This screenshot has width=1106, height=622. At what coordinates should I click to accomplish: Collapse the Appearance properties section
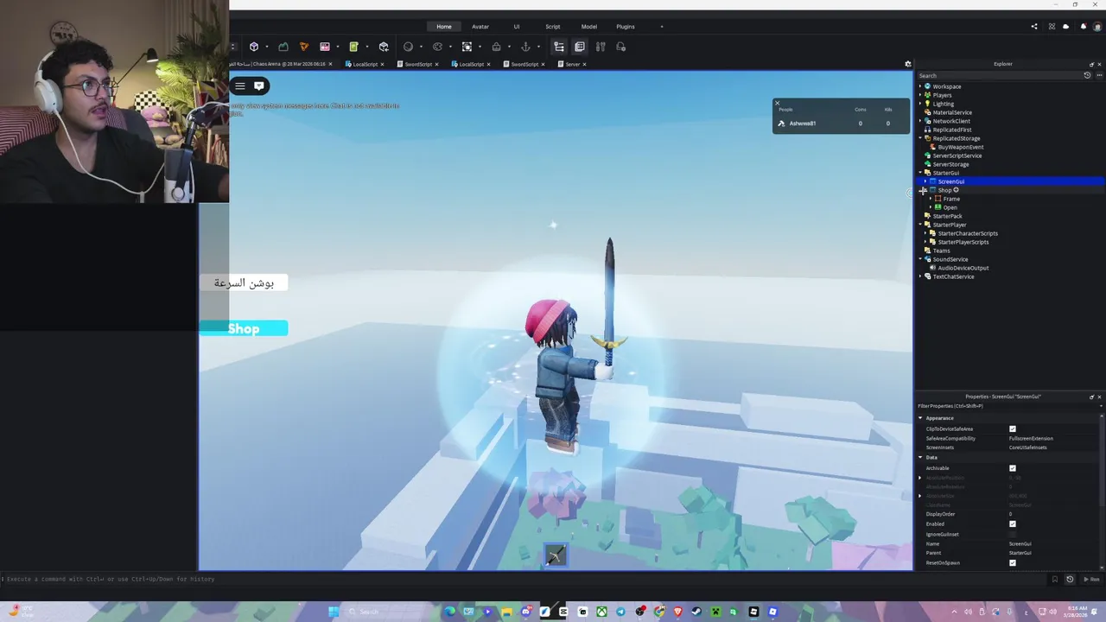click(x=920, y=418)
